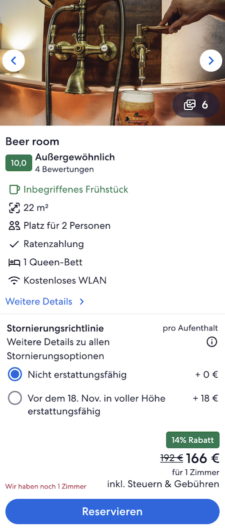Open the Weitere Details link

point(38,301)
